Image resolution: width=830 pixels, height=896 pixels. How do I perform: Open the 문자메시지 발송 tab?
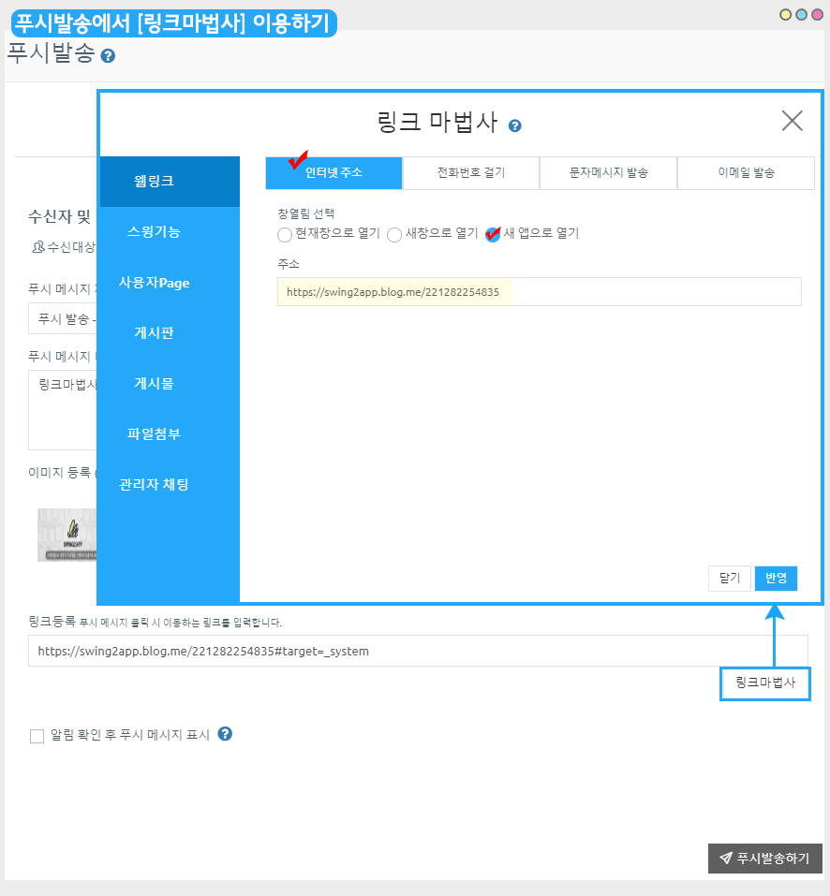pos(608,173)
